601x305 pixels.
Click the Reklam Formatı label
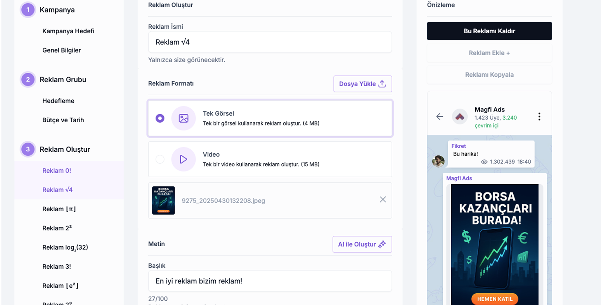[x=171, y=84]
